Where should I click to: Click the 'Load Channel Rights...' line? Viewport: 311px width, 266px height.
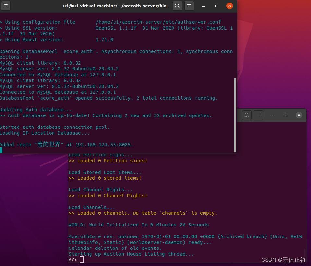coord(101,190)
